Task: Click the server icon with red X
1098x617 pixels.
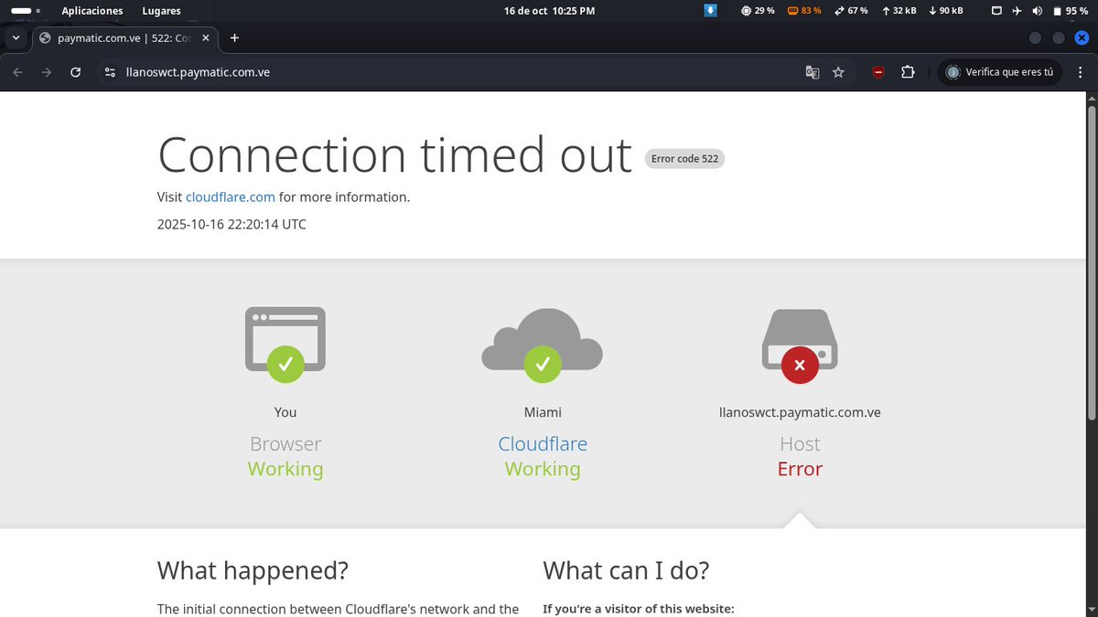Action: click(x=800, y=345)
